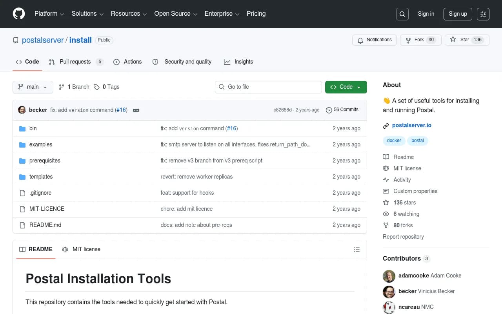Click the search magnifier button
The width and height of the screenshot is (502, 314).
tap(402, 14)
